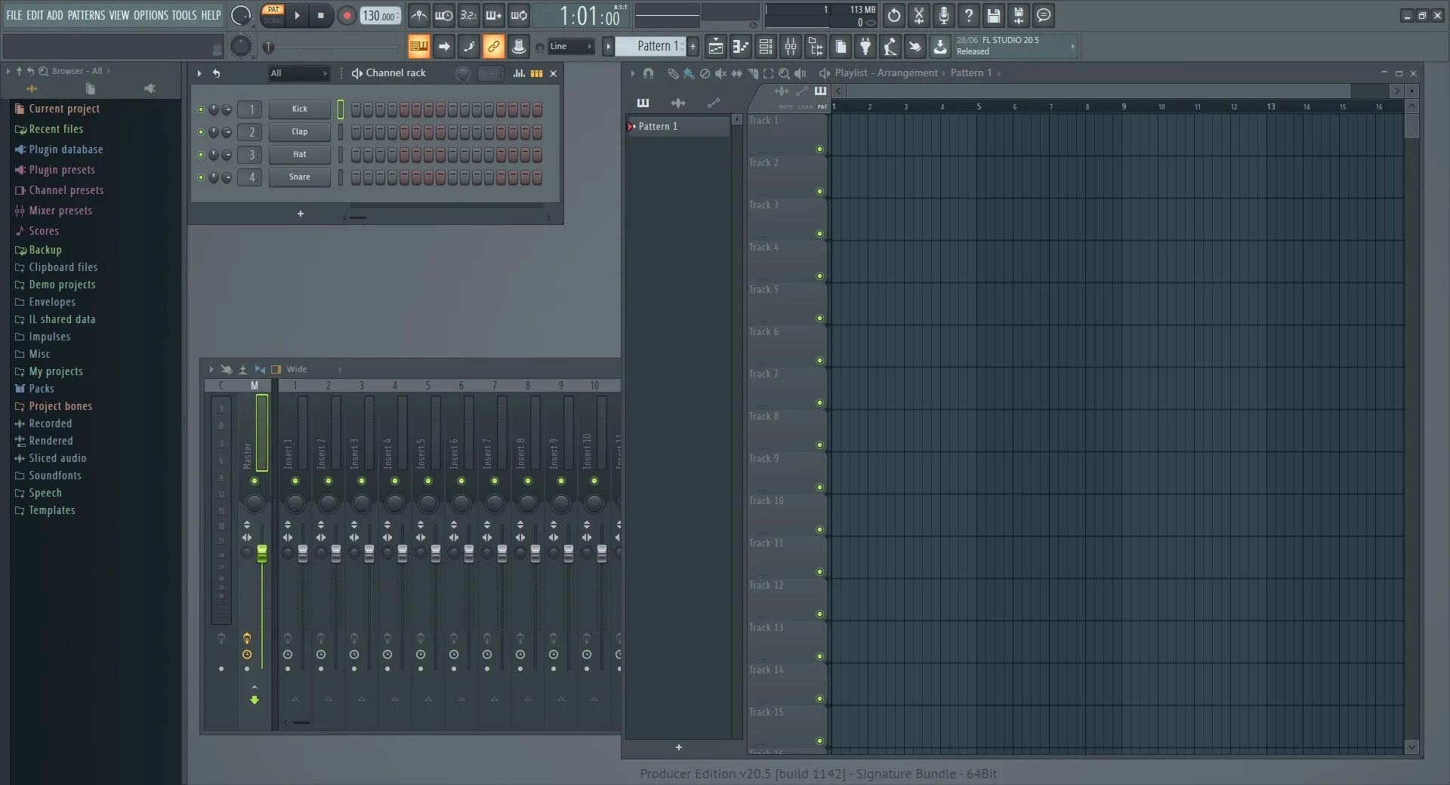Toggle the metronome in the toolbar

419,15
